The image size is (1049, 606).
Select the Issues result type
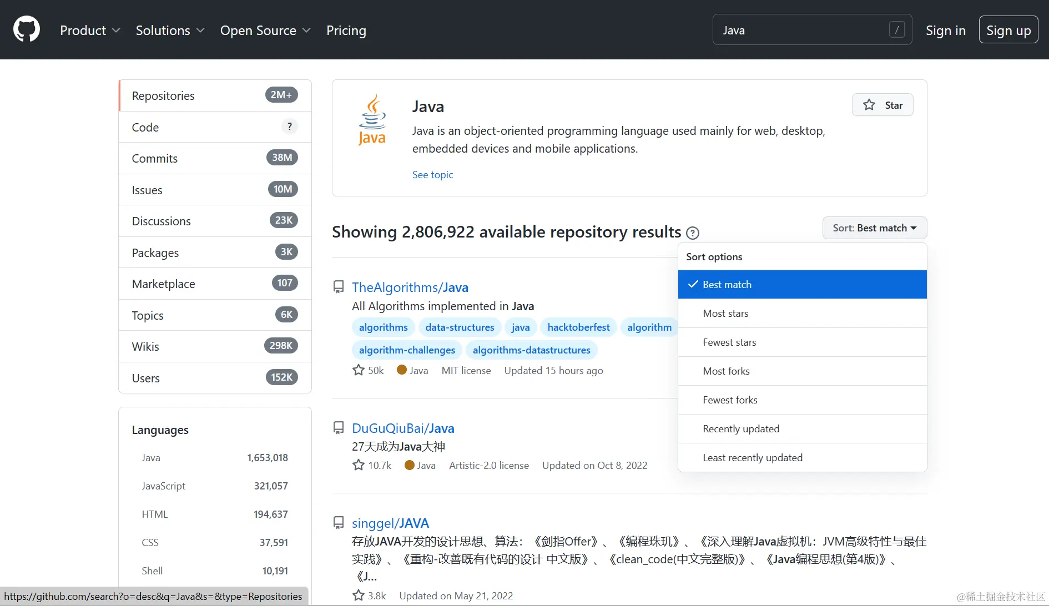coord(215,190)
